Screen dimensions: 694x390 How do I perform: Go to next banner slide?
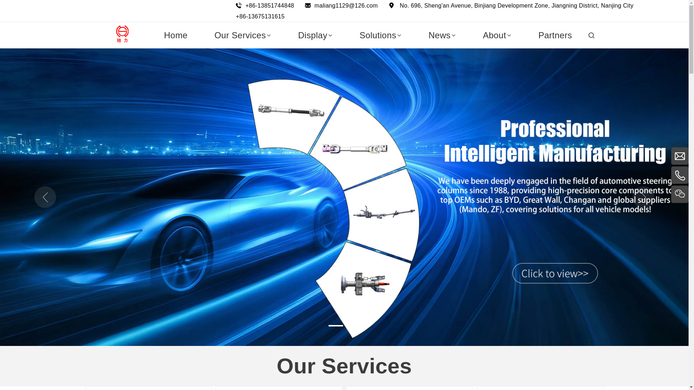coord(644,197)
